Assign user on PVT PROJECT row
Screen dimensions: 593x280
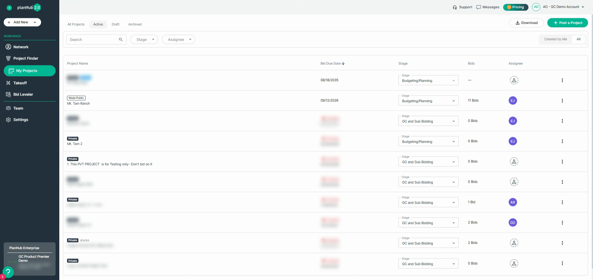(x=514, y=161)
